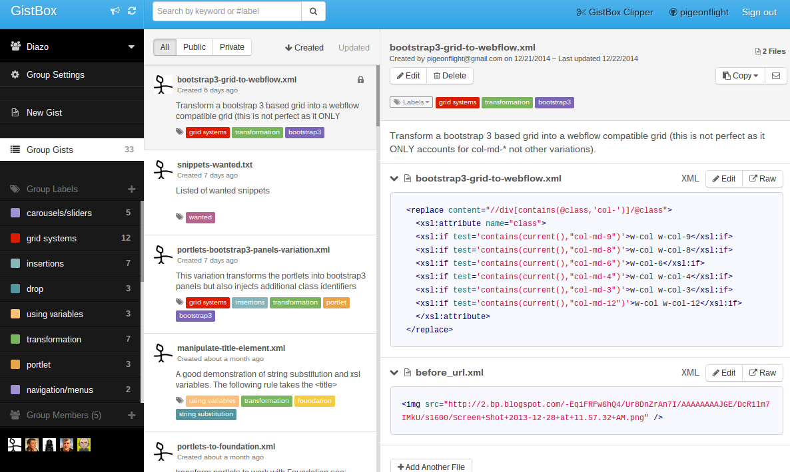Click bootstrap3 label in detail header
790x472 pixels.
click(554, 102)
